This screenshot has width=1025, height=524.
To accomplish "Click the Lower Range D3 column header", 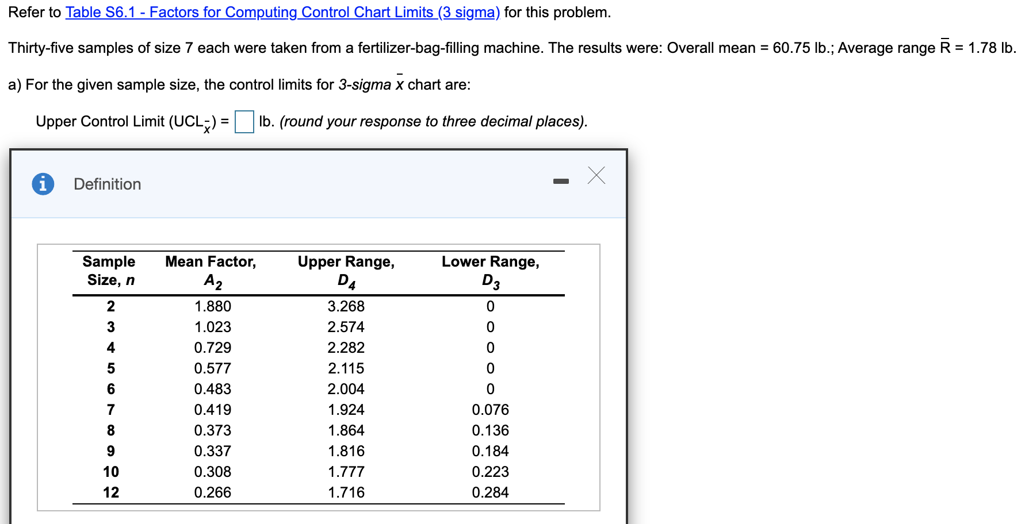I will point(489,270).
